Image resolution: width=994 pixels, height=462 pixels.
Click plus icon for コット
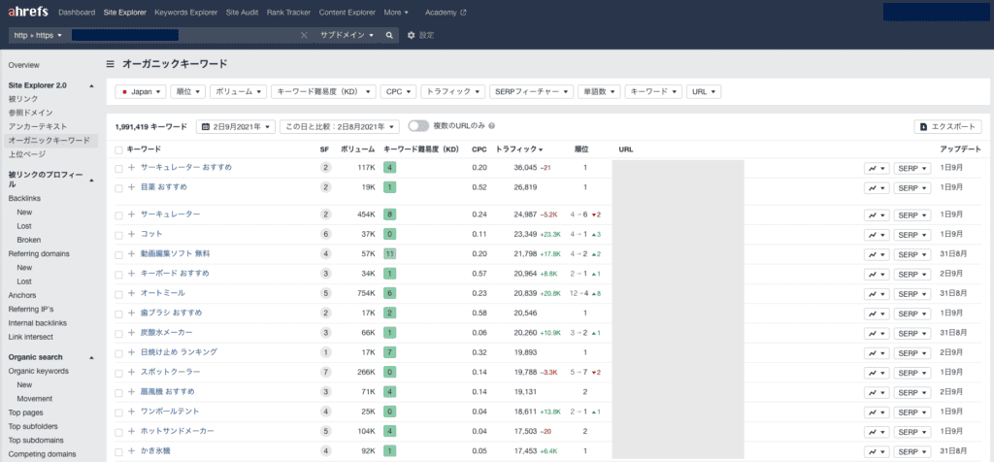[x=131, y=235]
